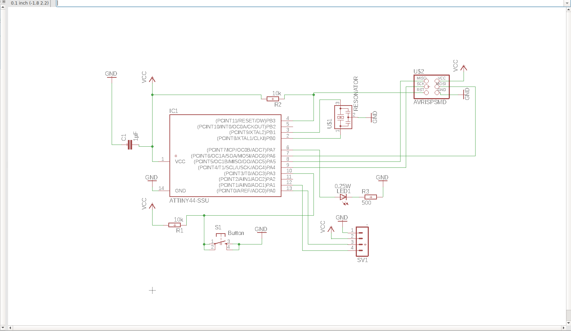Click the VCC arrow symbol near the AVRISPSMD header
This screenshot has height=331, width=571.
pos(464,68)
